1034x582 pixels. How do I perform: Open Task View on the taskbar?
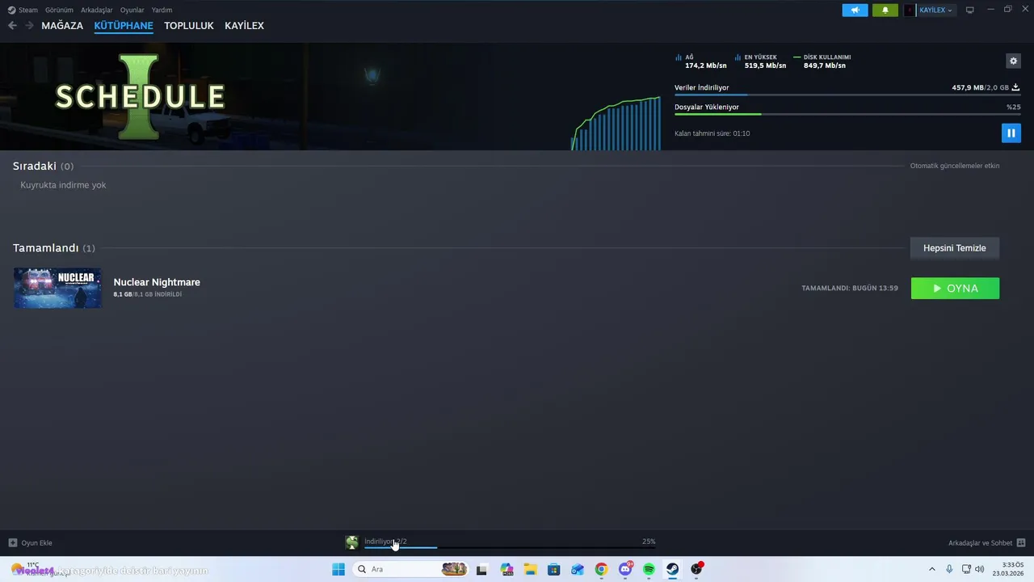(482, 569)
